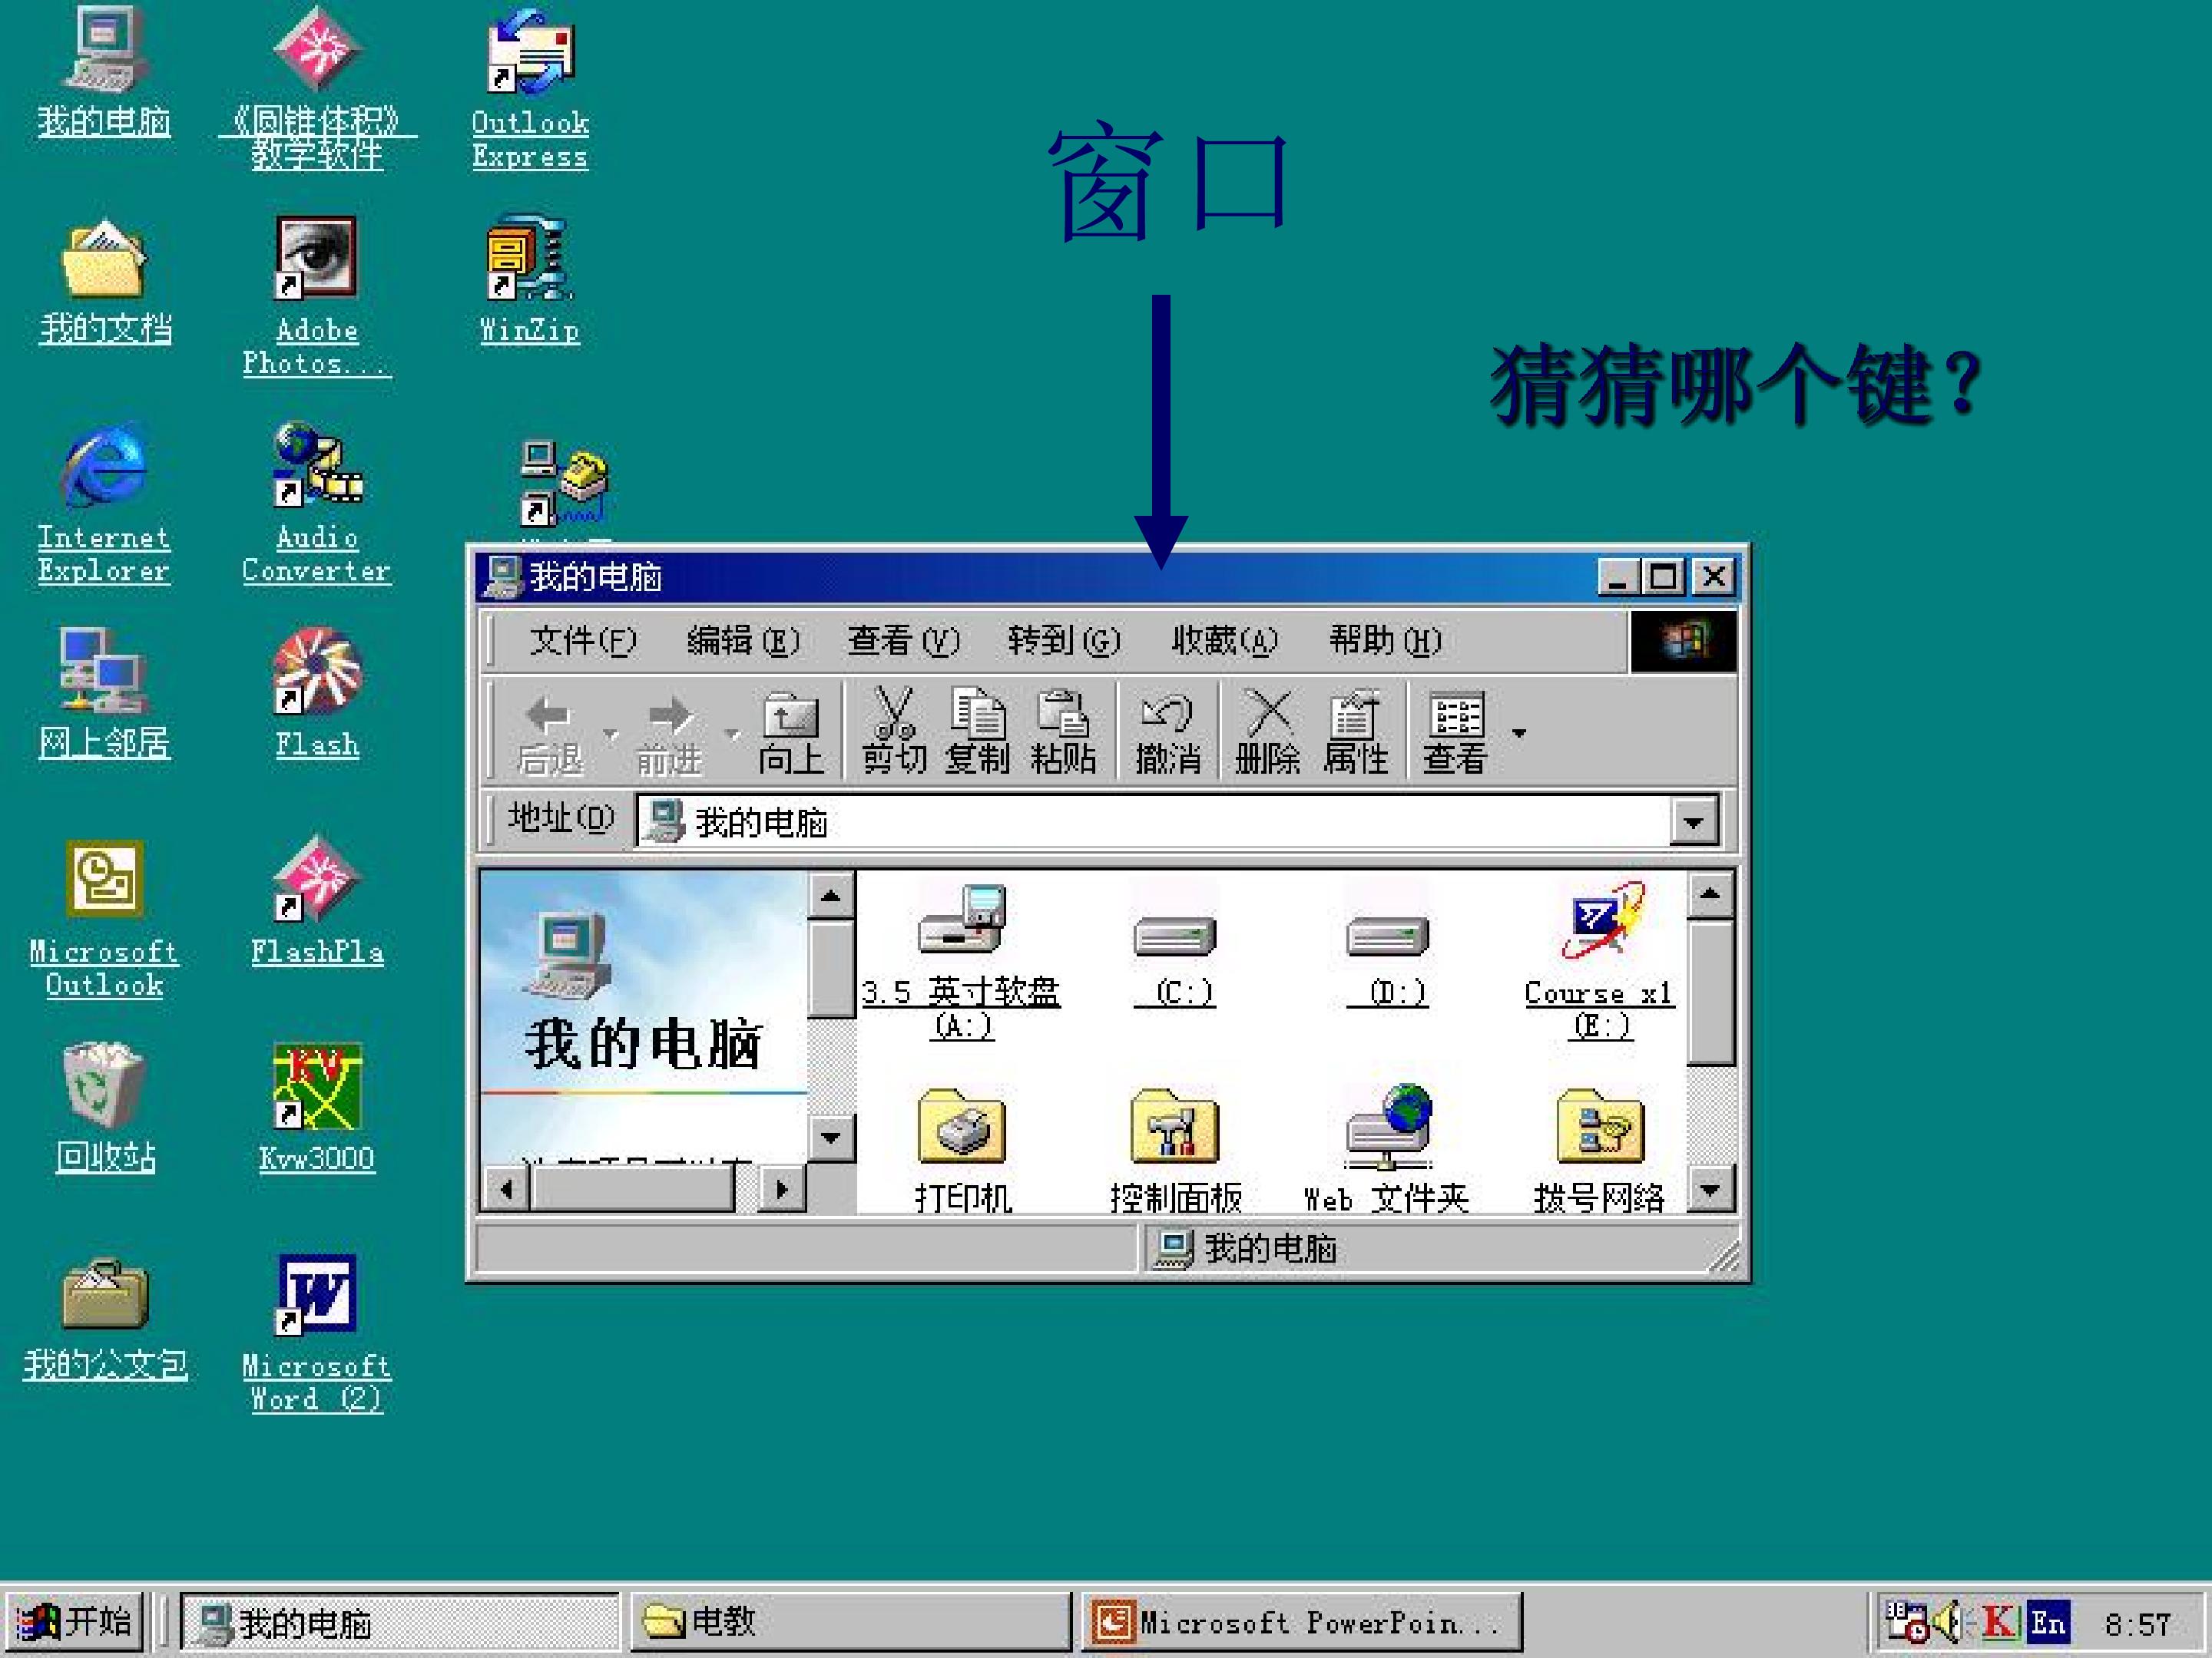Expand the Back button history arrow
2212x1658 pixels.
point(610,734)
